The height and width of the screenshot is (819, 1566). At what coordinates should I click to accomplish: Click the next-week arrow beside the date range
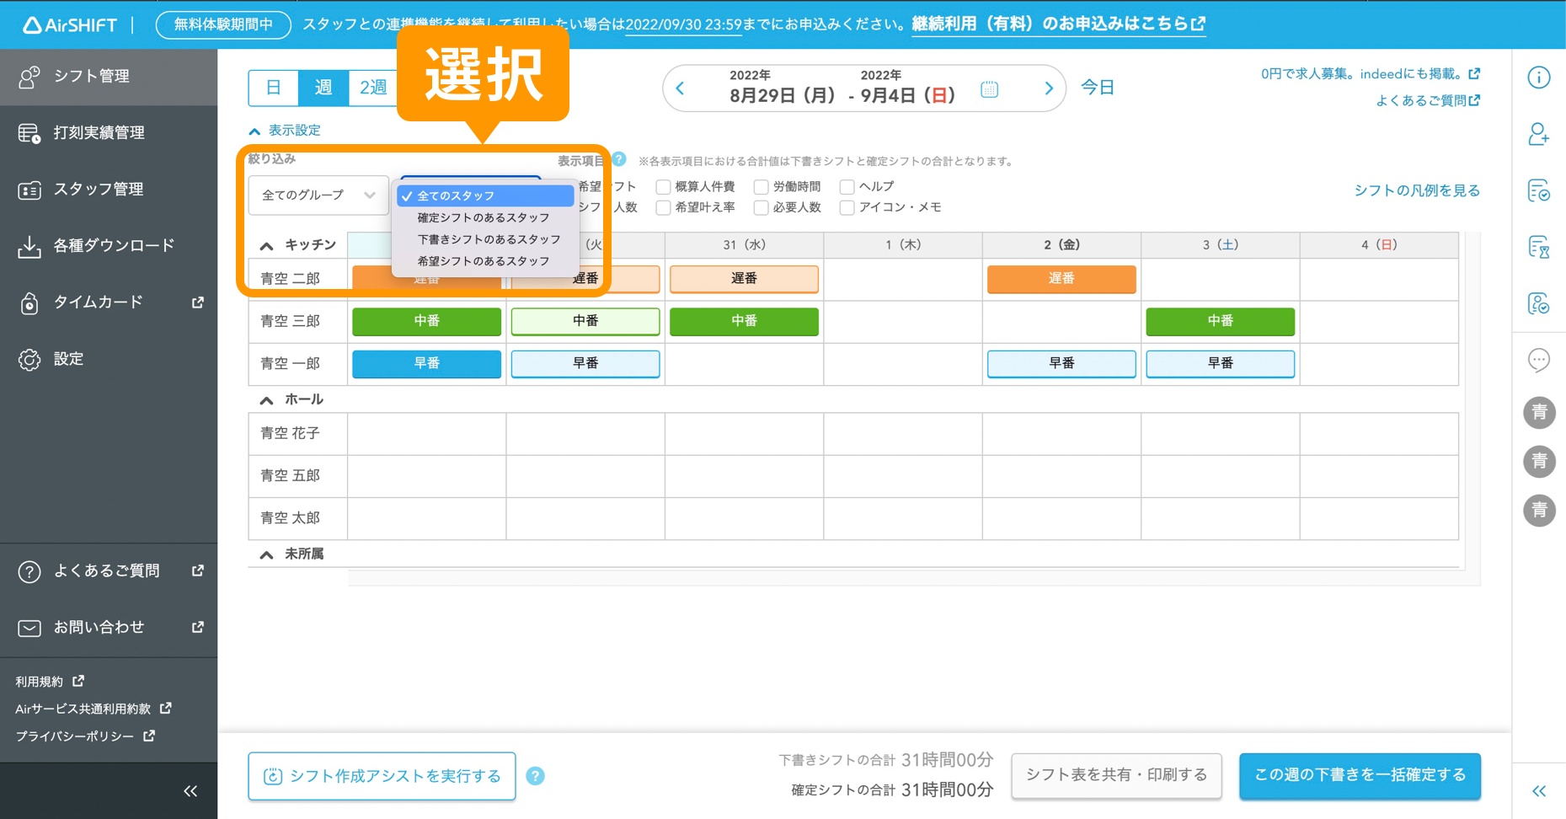[1048, 88]
